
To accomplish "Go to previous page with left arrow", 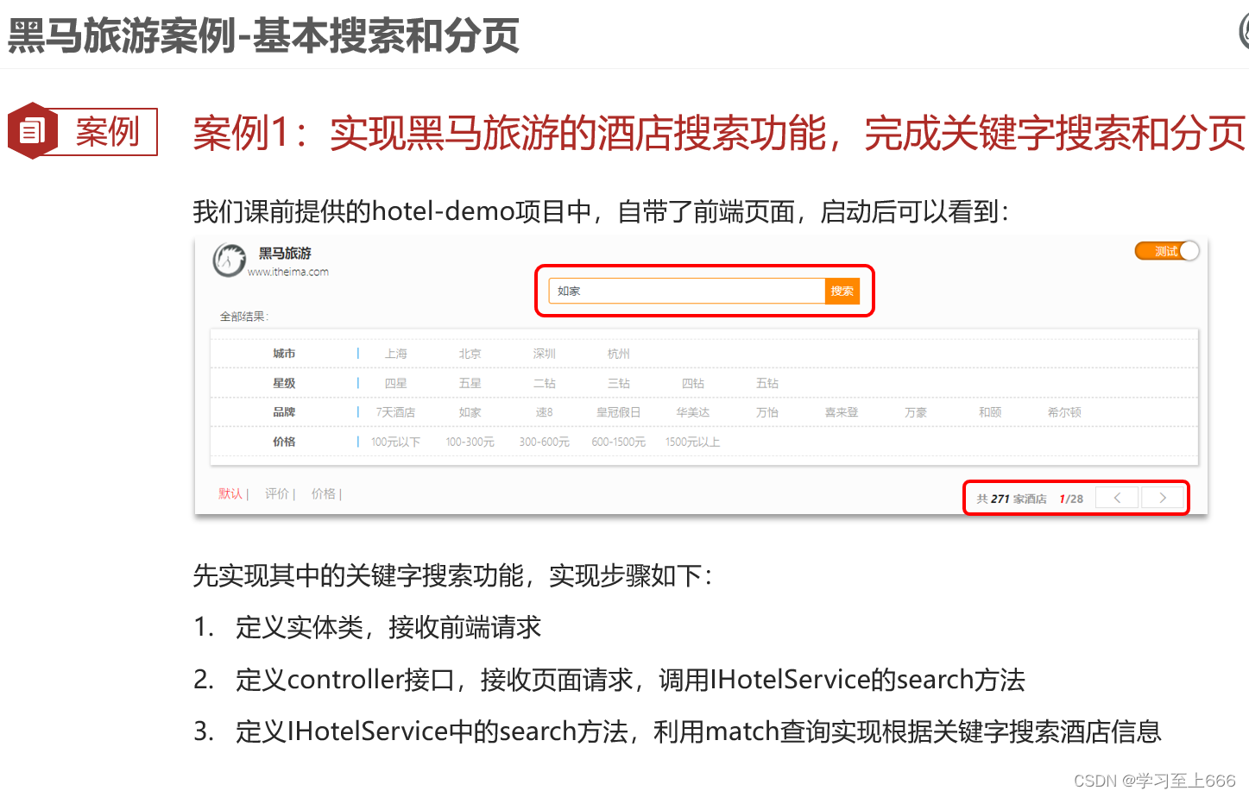I will pos(1116,497).
